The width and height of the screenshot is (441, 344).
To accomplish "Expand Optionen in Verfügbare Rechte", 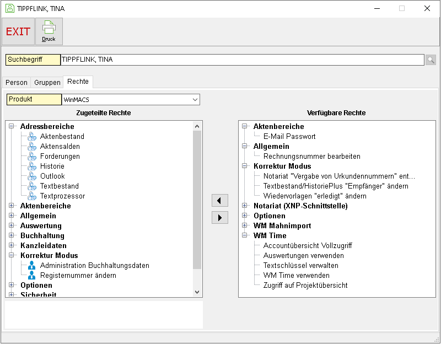I will click(x=244, y=216).
